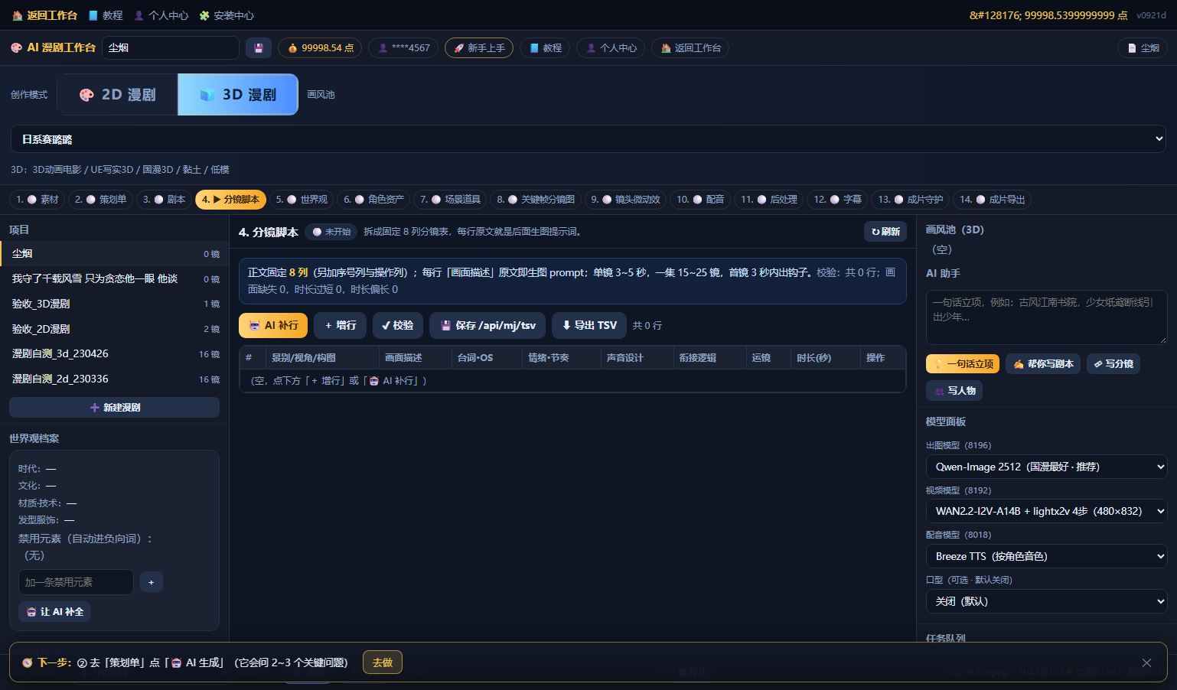Viewport: 1177px width, 690px height.
Task: Click the 帮你写剧本 button
Action: coord(1043,364)
